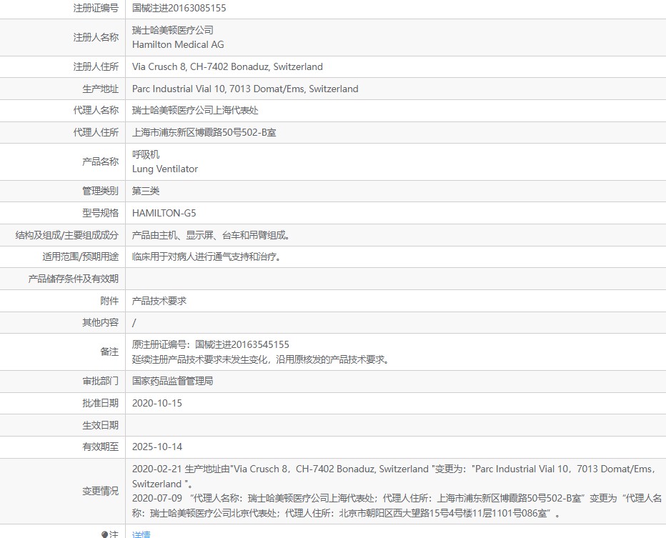Click the 批准日期 label
666x538 pixels.
pyautogui.click(x=101, y=404)
